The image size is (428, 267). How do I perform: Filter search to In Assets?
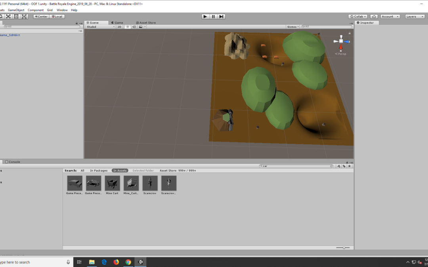120,170
